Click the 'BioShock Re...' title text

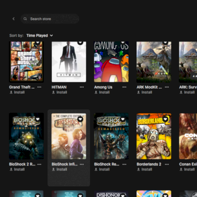pos(107,164)
